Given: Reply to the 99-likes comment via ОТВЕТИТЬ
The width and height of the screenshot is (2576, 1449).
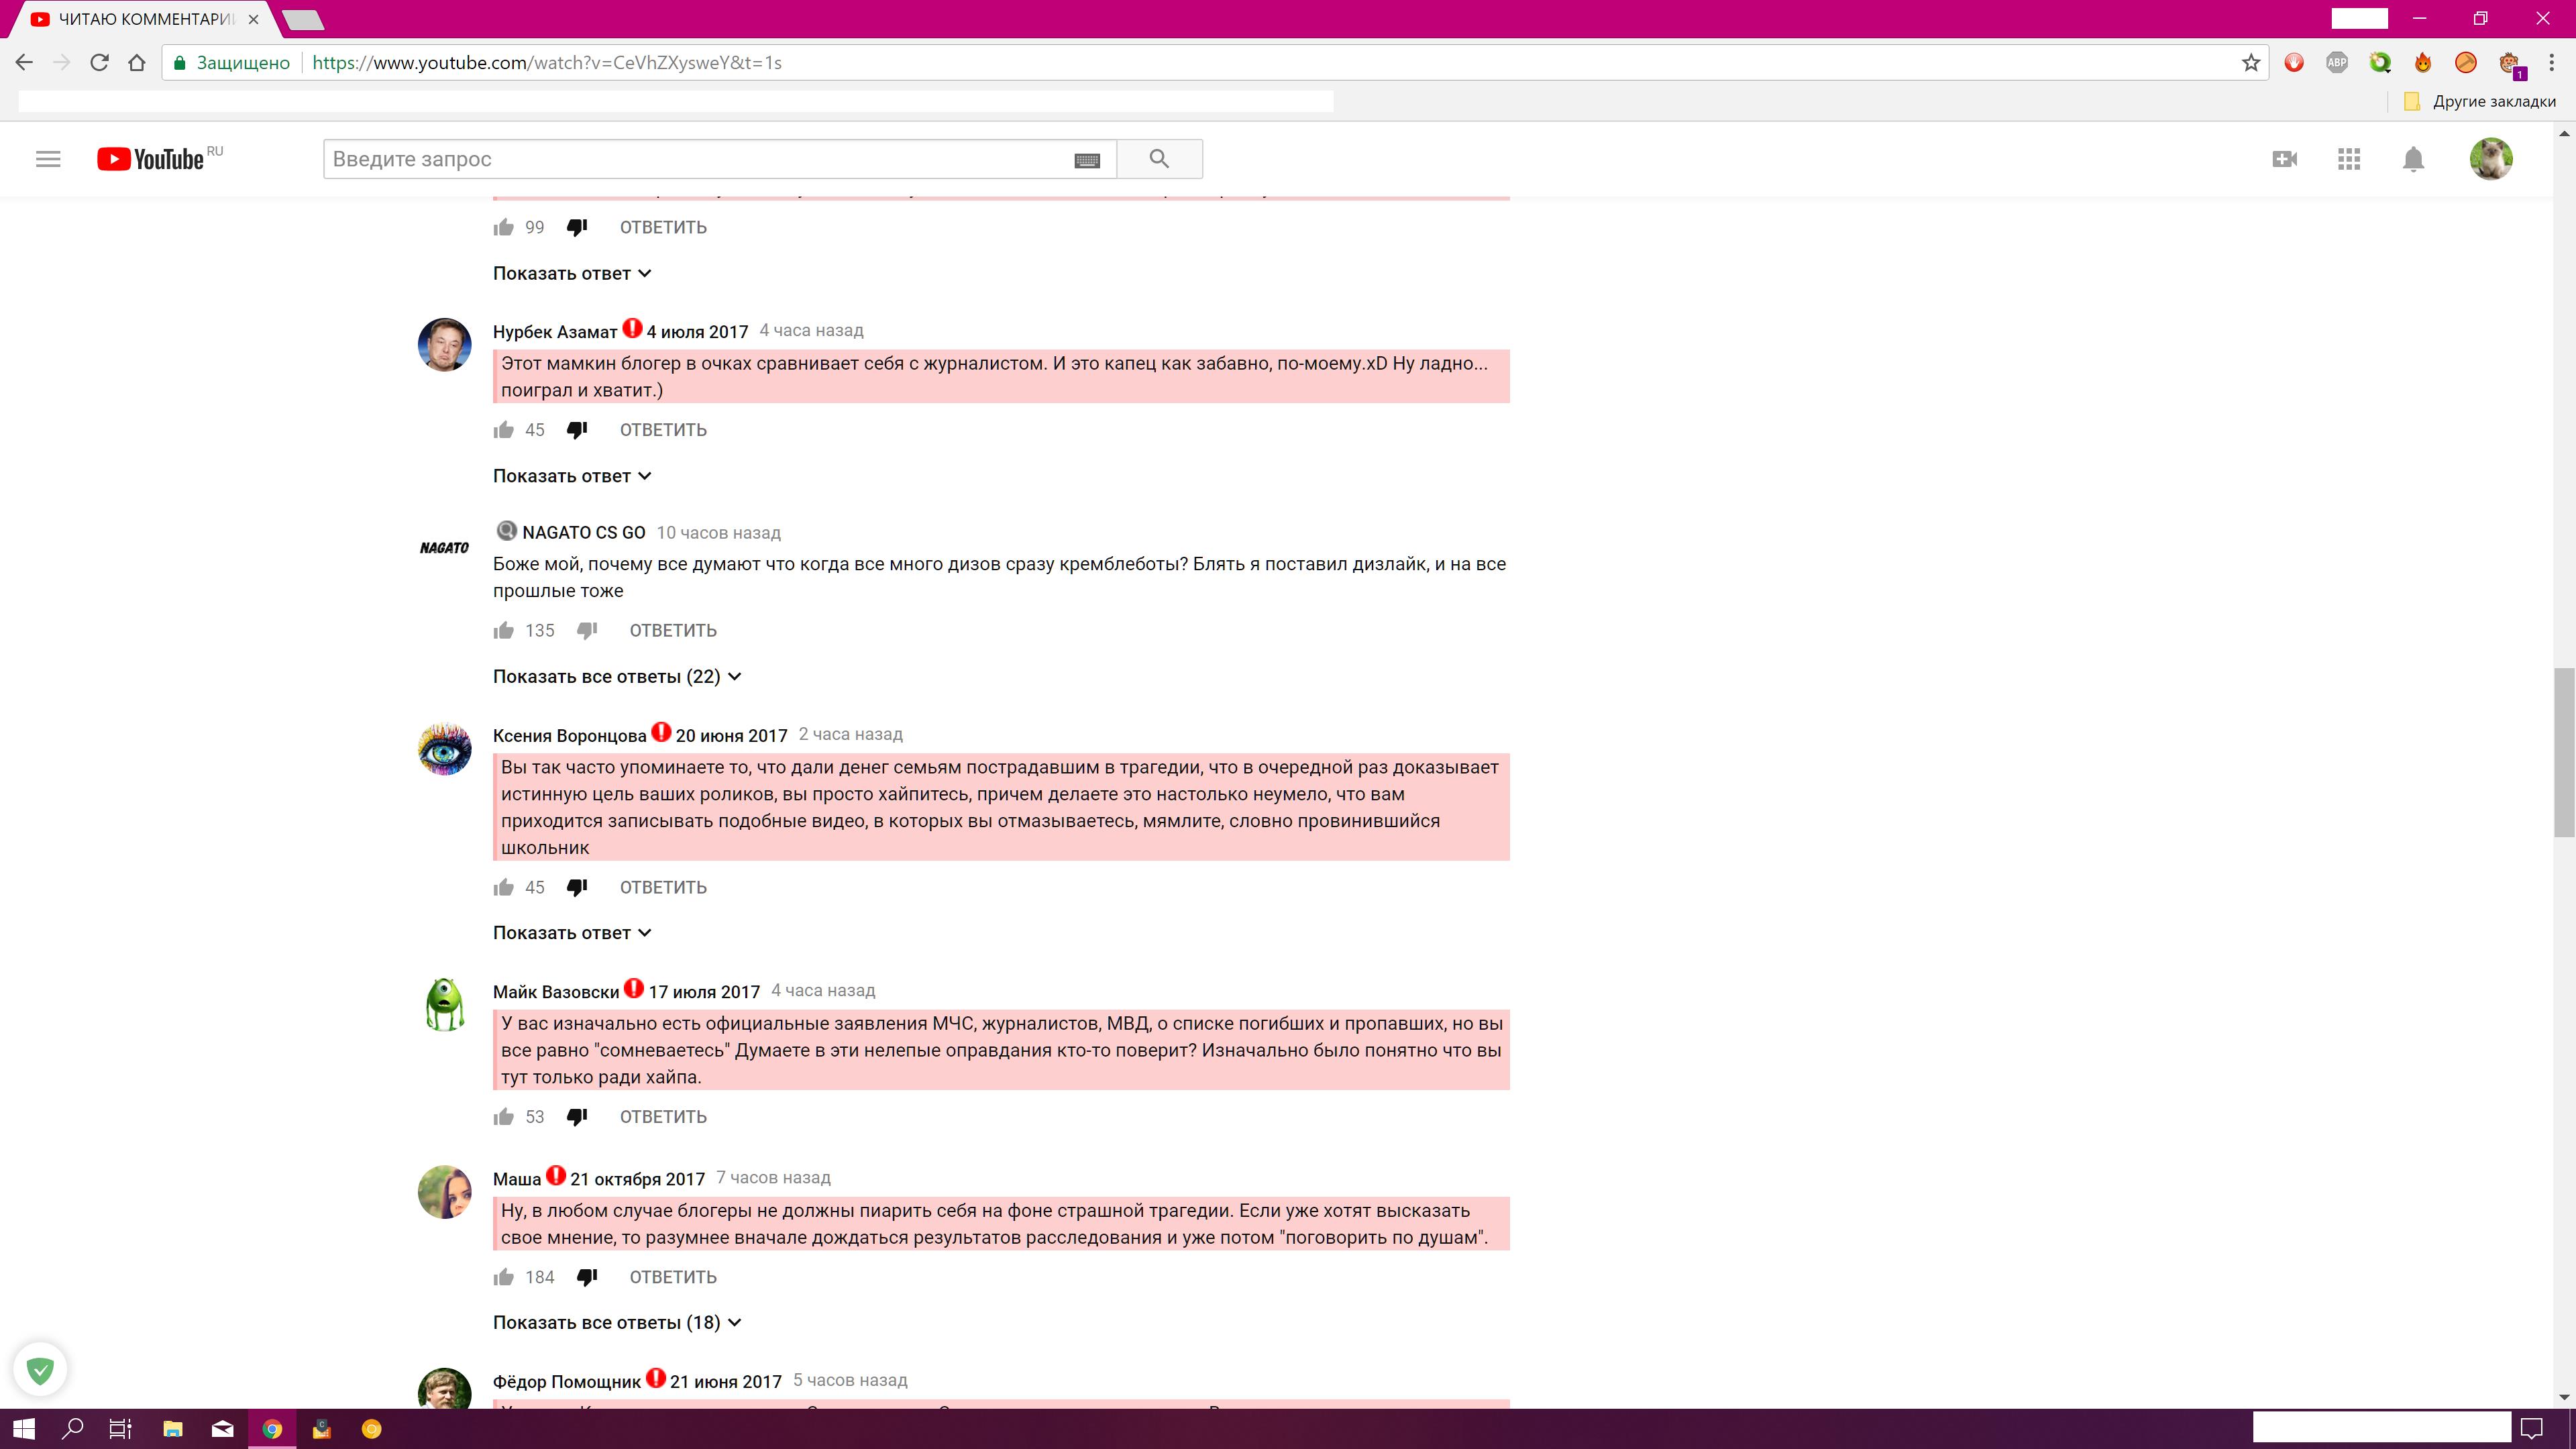Looking at the screenshot, I should pos(663,228).
